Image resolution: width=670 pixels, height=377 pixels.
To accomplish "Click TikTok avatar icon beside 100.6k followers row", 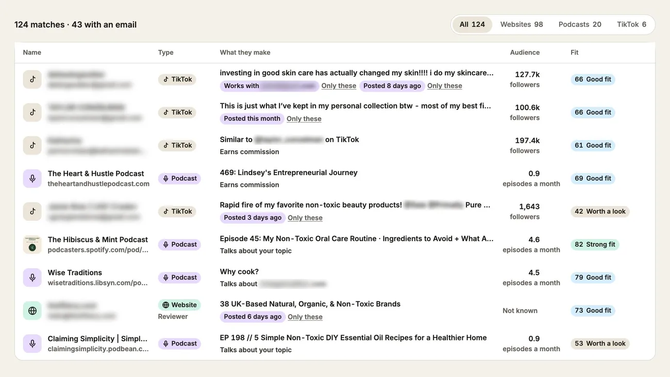I will [32, 112].
